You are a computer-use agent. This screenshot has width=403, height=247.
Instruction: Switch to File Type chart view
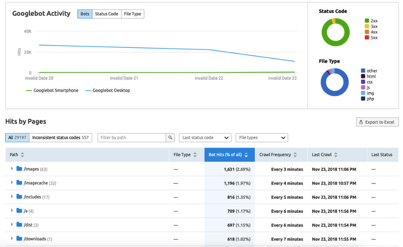coord(133,14)
